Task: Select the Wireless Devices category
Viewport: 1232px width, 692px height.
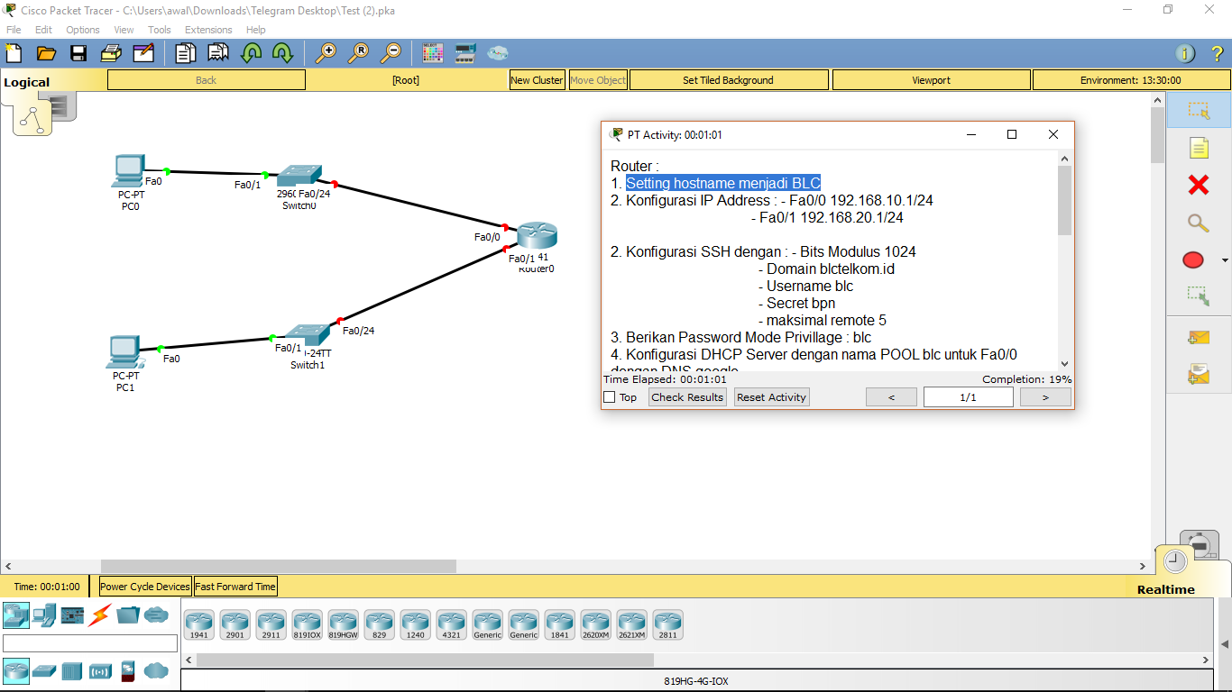Action: click(x=99, y=671)
